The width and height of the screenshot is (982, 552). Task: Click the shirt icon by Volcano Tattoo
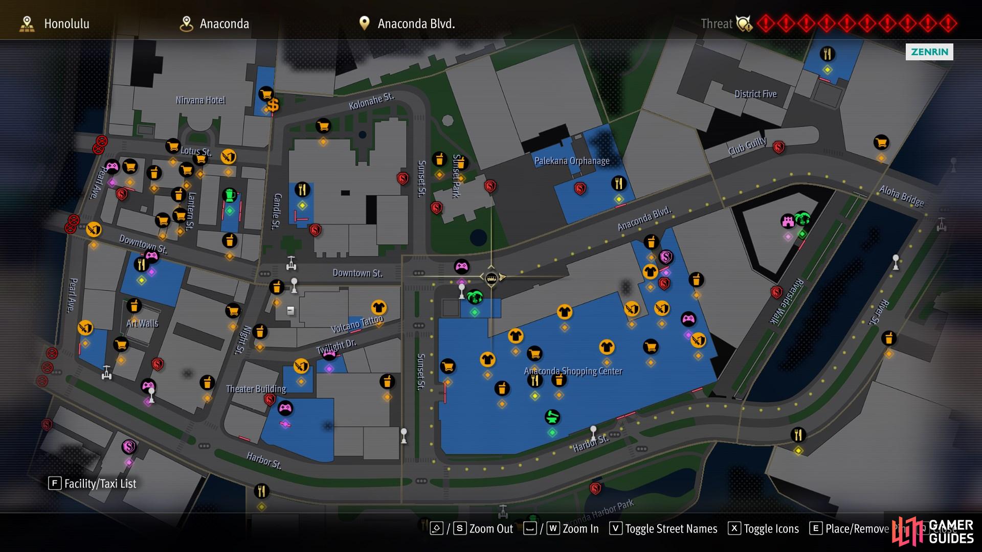click(379, 308)
